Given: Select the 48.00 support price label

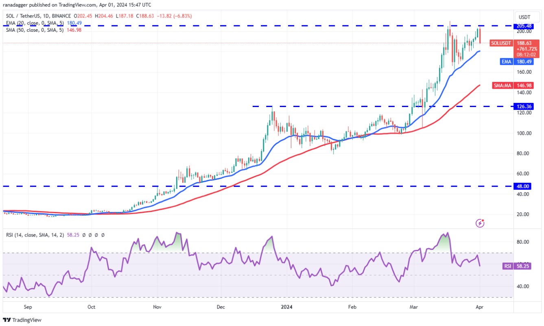Looking at the screenshot, I should click(x=523, y=186).
